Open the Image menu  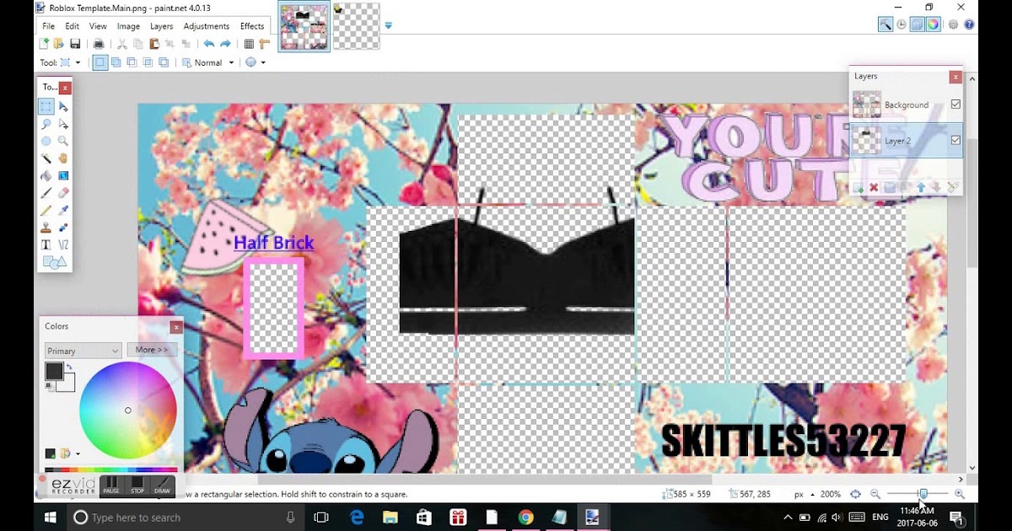tap(128, 26)
